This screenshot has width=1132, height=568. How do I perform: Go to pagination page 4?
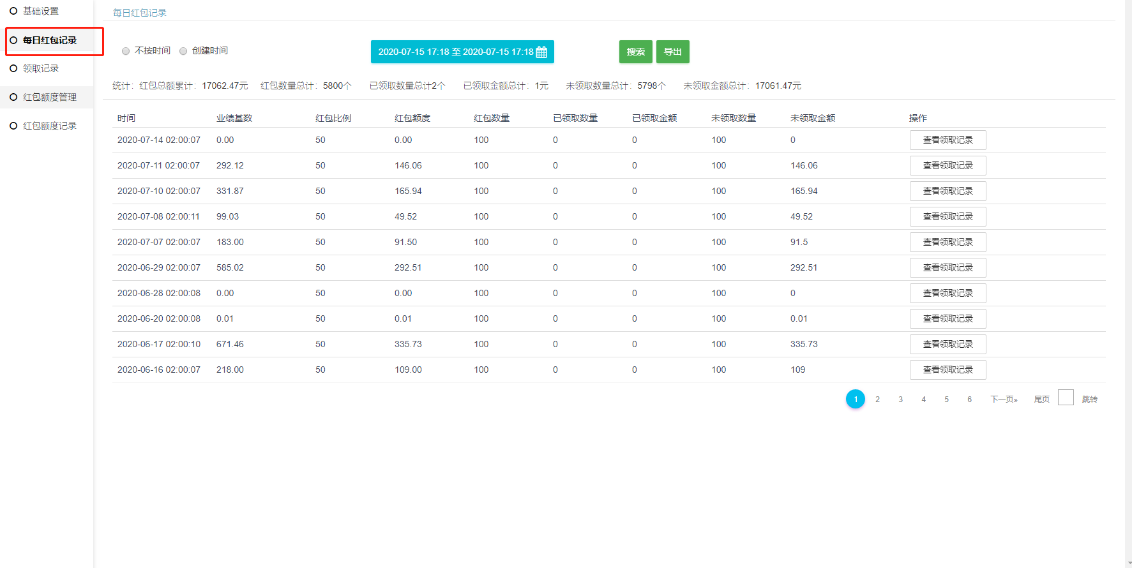pyautogui.click(x=924, y=399)
